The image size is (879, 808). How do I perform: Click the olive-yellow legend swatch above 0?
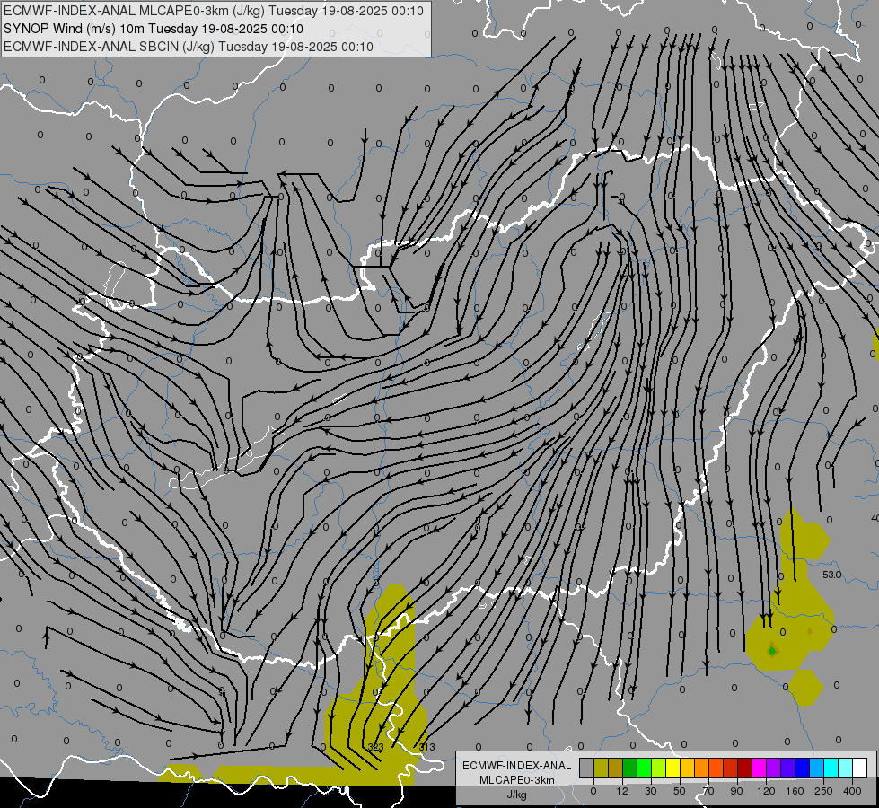(601, 768)
